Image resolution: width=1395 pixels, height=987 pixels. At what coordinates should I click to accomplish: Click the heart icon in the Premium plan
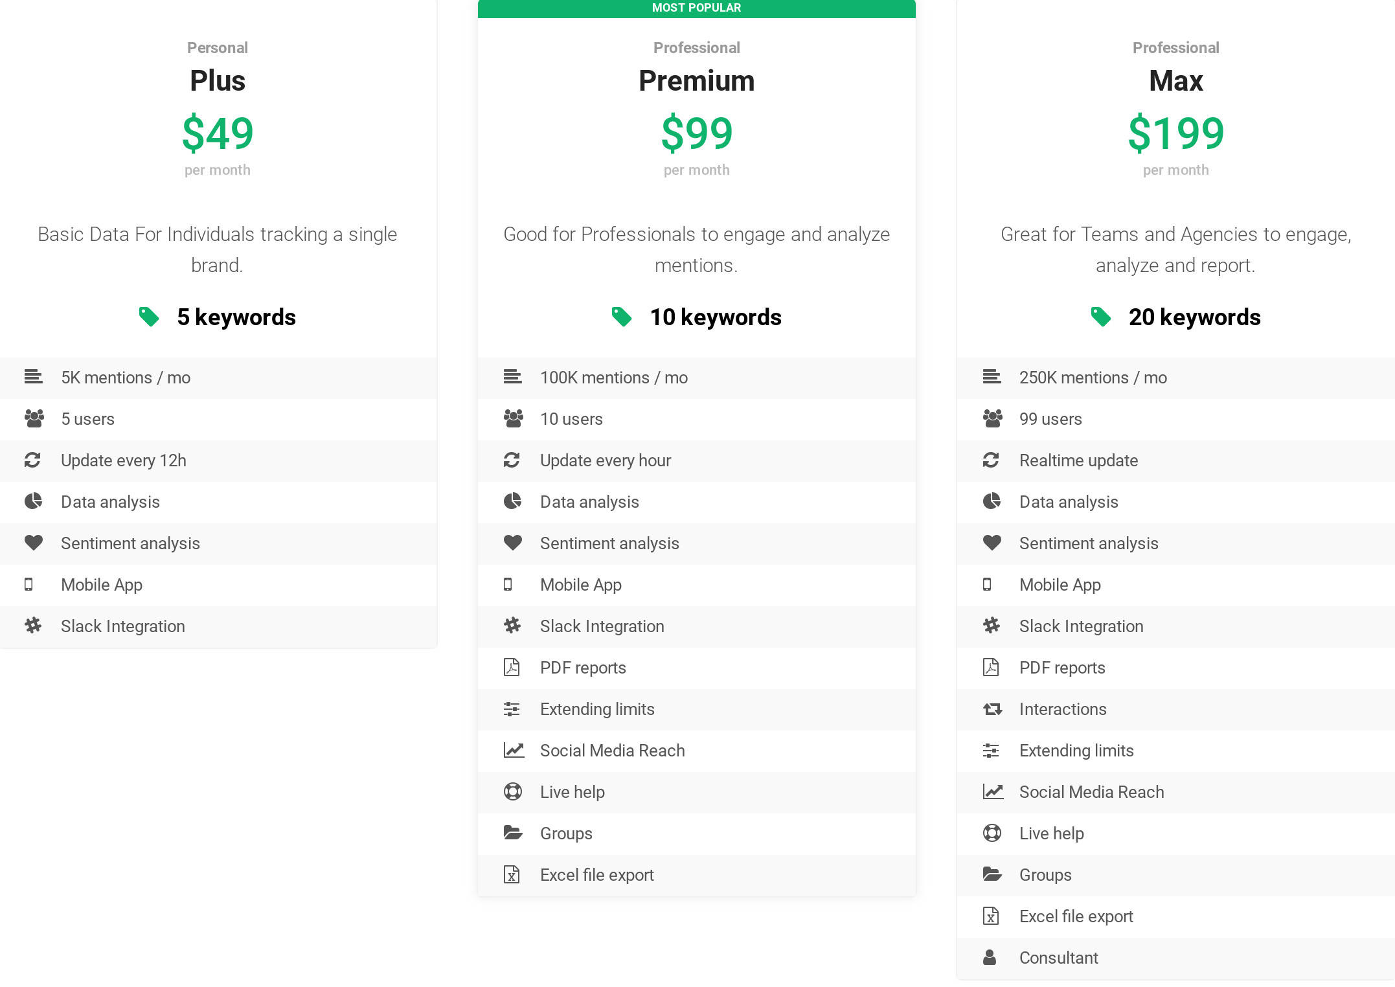point(512,543)
